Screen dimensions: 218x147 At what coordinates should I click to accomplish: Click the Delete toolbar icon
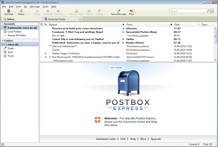pyautogui.click(x=99, y=12)
